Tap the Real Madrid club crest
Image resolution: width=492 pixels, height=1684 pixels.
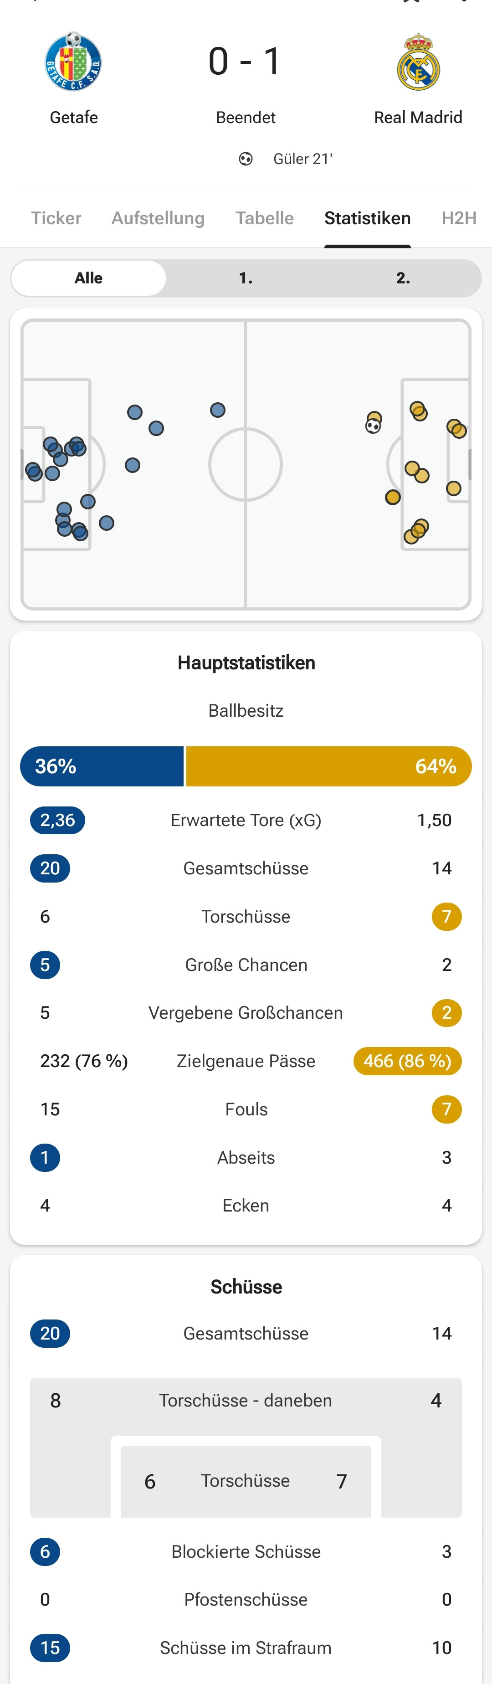click(418, 62)
